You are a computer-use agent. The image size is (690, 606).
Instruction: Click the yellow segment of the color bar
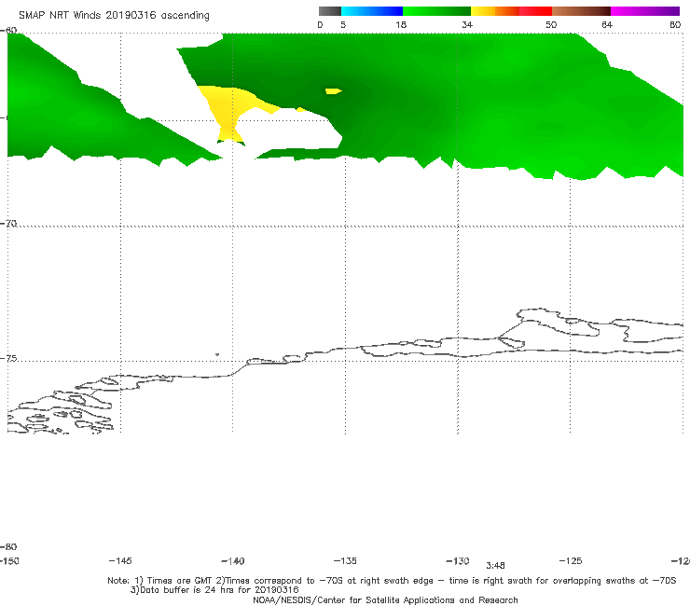pyautogui.click(x=483, y=11)
